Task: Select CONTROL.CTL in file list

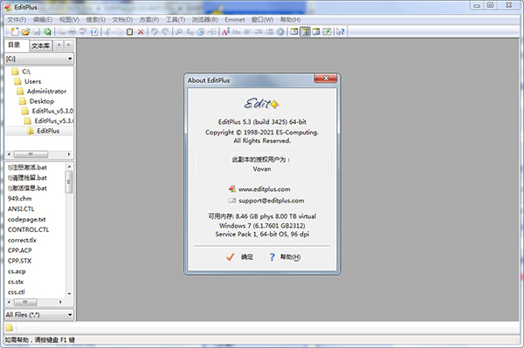Action: pos(29,229)
